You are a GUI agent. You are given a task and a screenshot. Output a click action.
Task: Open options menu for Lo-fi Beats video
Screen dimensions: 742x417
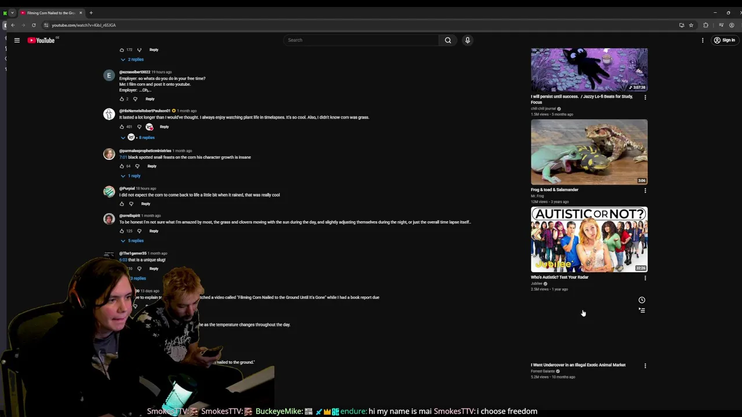[645, 97]
